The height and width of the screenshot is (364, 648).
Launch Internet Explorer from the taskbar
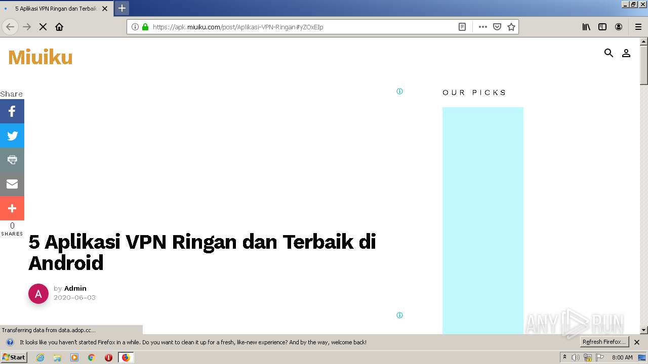point(40,357)
